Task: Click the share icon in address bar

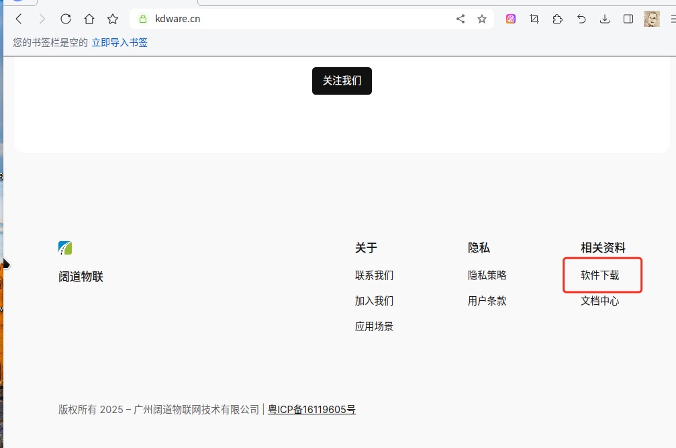Action: (x=461, y=19)
